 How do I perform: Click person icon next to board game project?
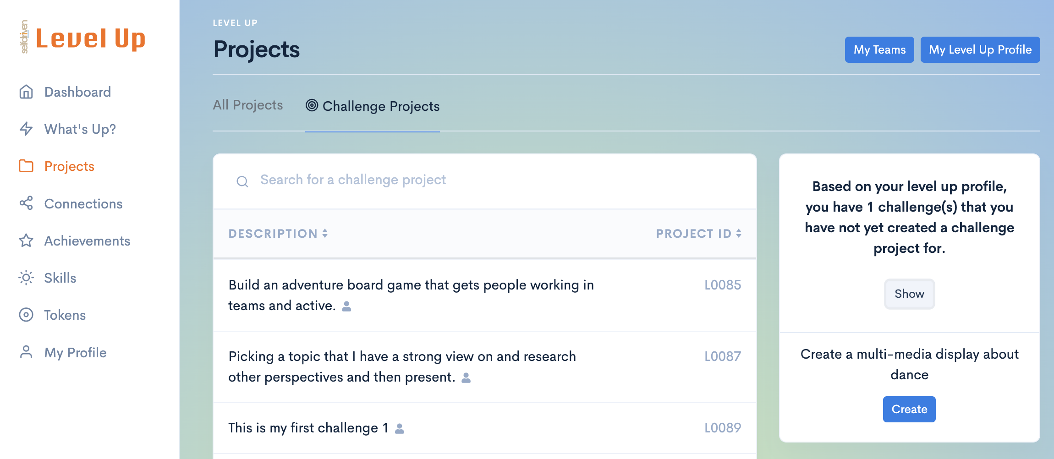(x=347, y=306)
